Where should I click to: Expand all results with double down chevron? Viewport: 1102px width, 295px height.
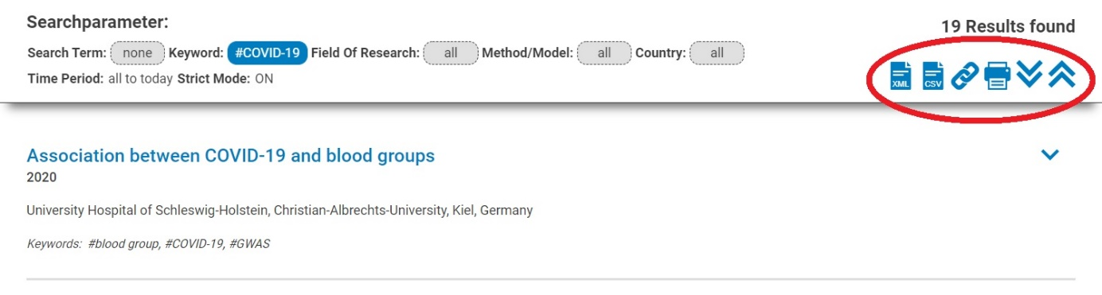(x=1030, y=74)
